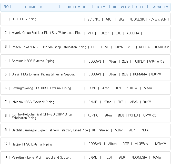Click '1 LOT' quantity value
The height and width of the screenshot is (165, 171).
point(108,158)
